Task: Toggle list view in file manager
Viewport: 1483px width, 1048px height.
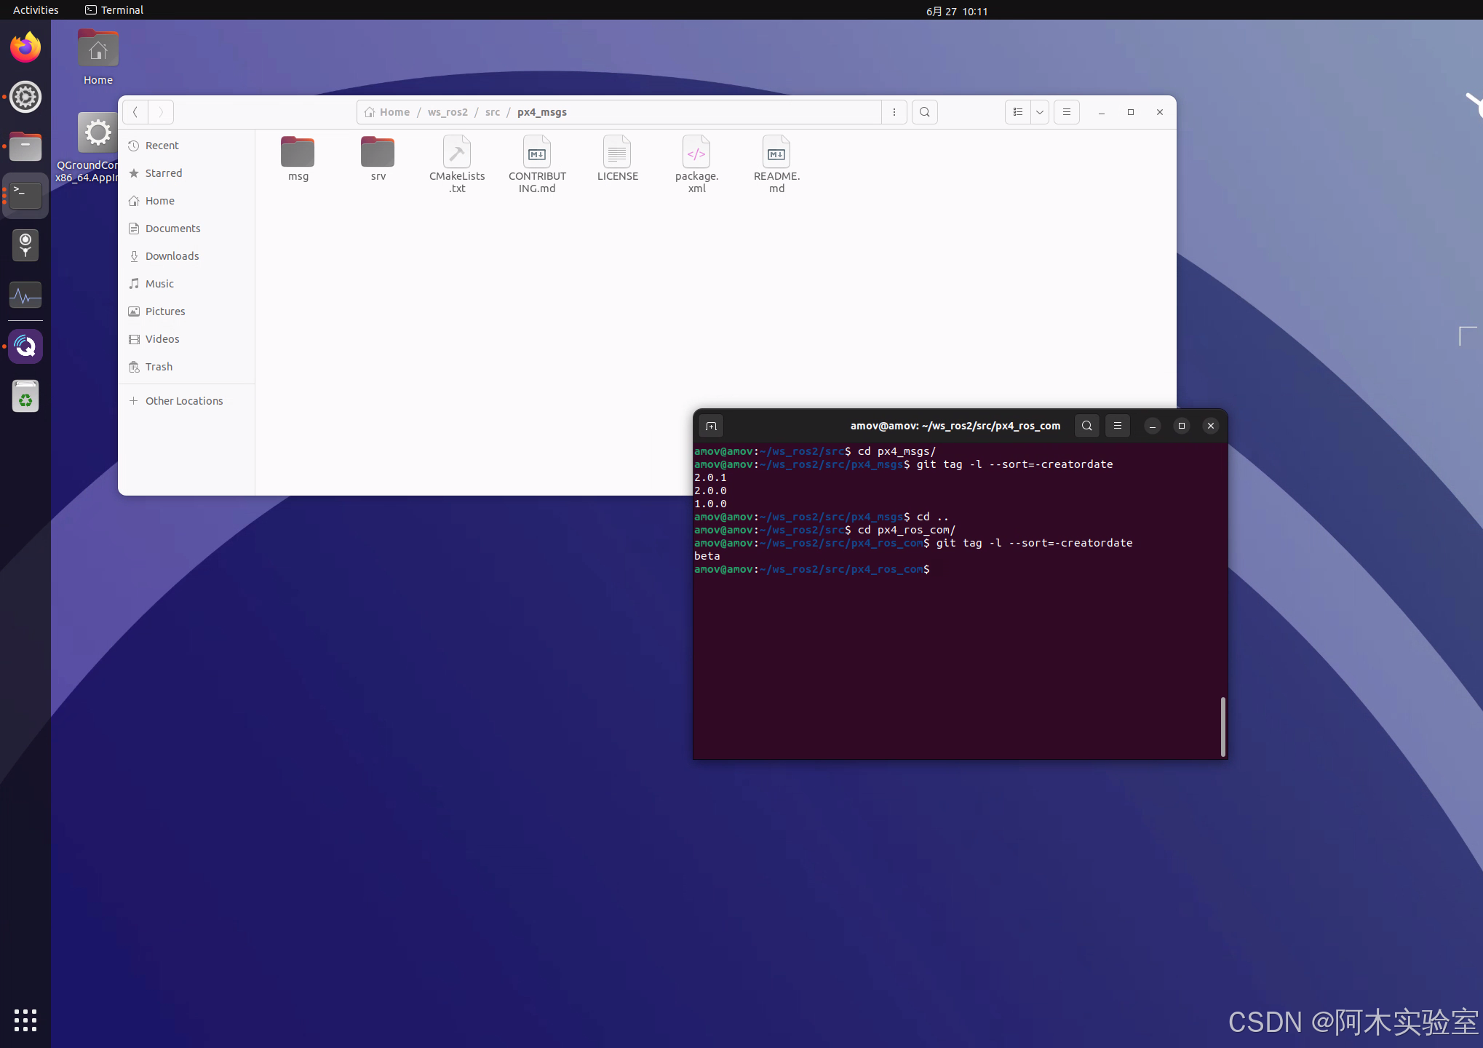Action: pos(1017,112)
